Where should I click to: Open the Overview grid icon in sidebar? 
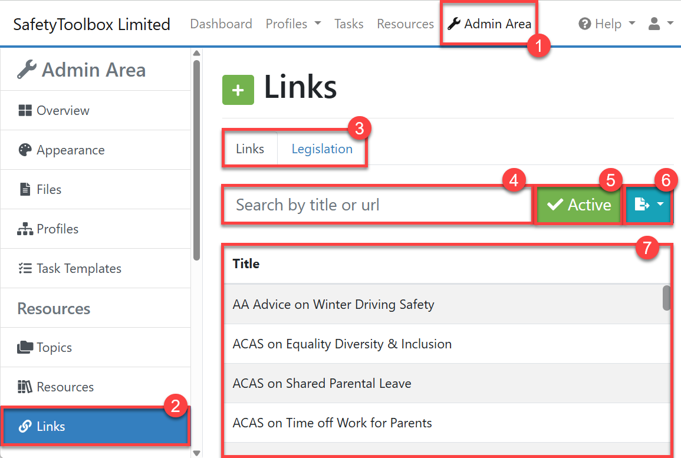25,111
